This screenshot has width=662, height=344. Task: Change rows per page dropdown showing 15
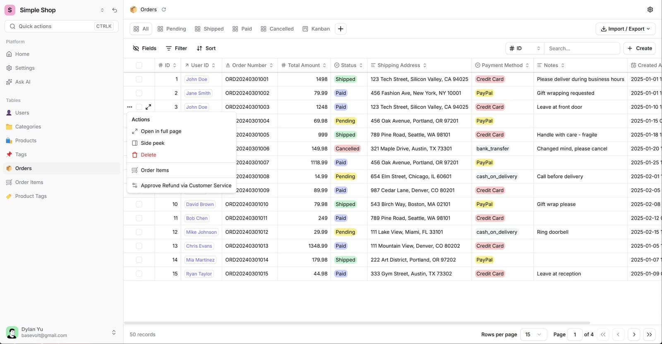tap(534, 335)
